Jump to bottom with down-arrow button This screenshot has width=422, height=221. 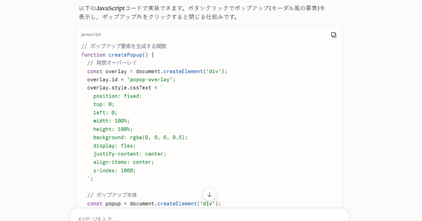coord(209,194)
